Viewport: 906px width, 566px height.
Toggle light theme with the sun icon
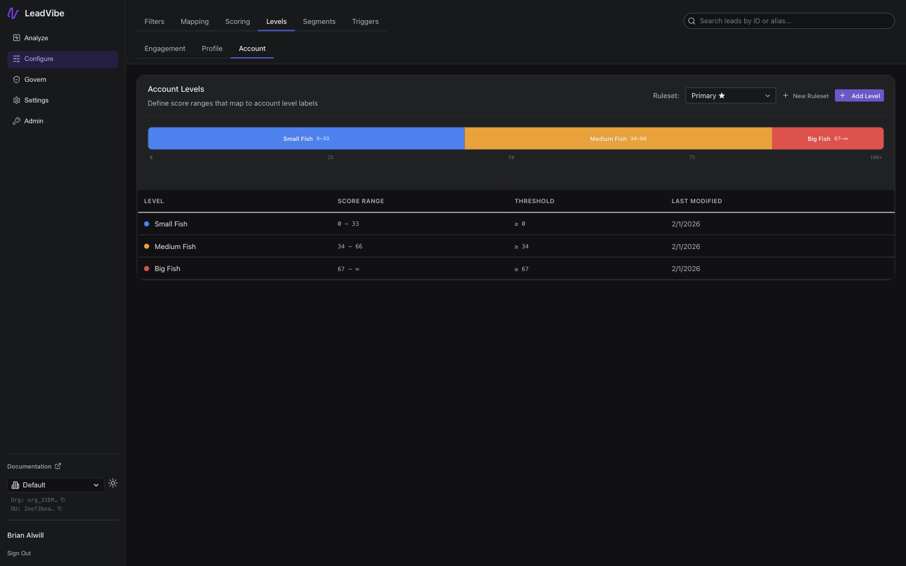(113, 483)
